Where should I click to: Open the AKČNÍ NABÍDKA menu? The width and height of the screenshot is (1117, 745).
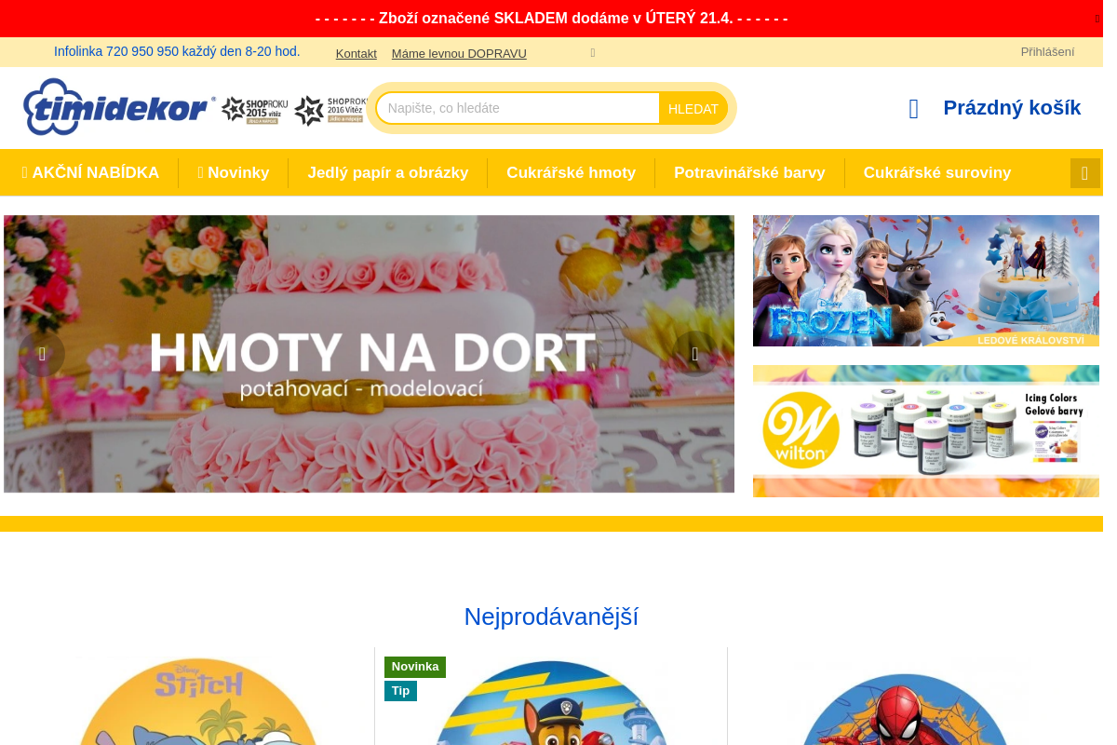tap(90, 172)
